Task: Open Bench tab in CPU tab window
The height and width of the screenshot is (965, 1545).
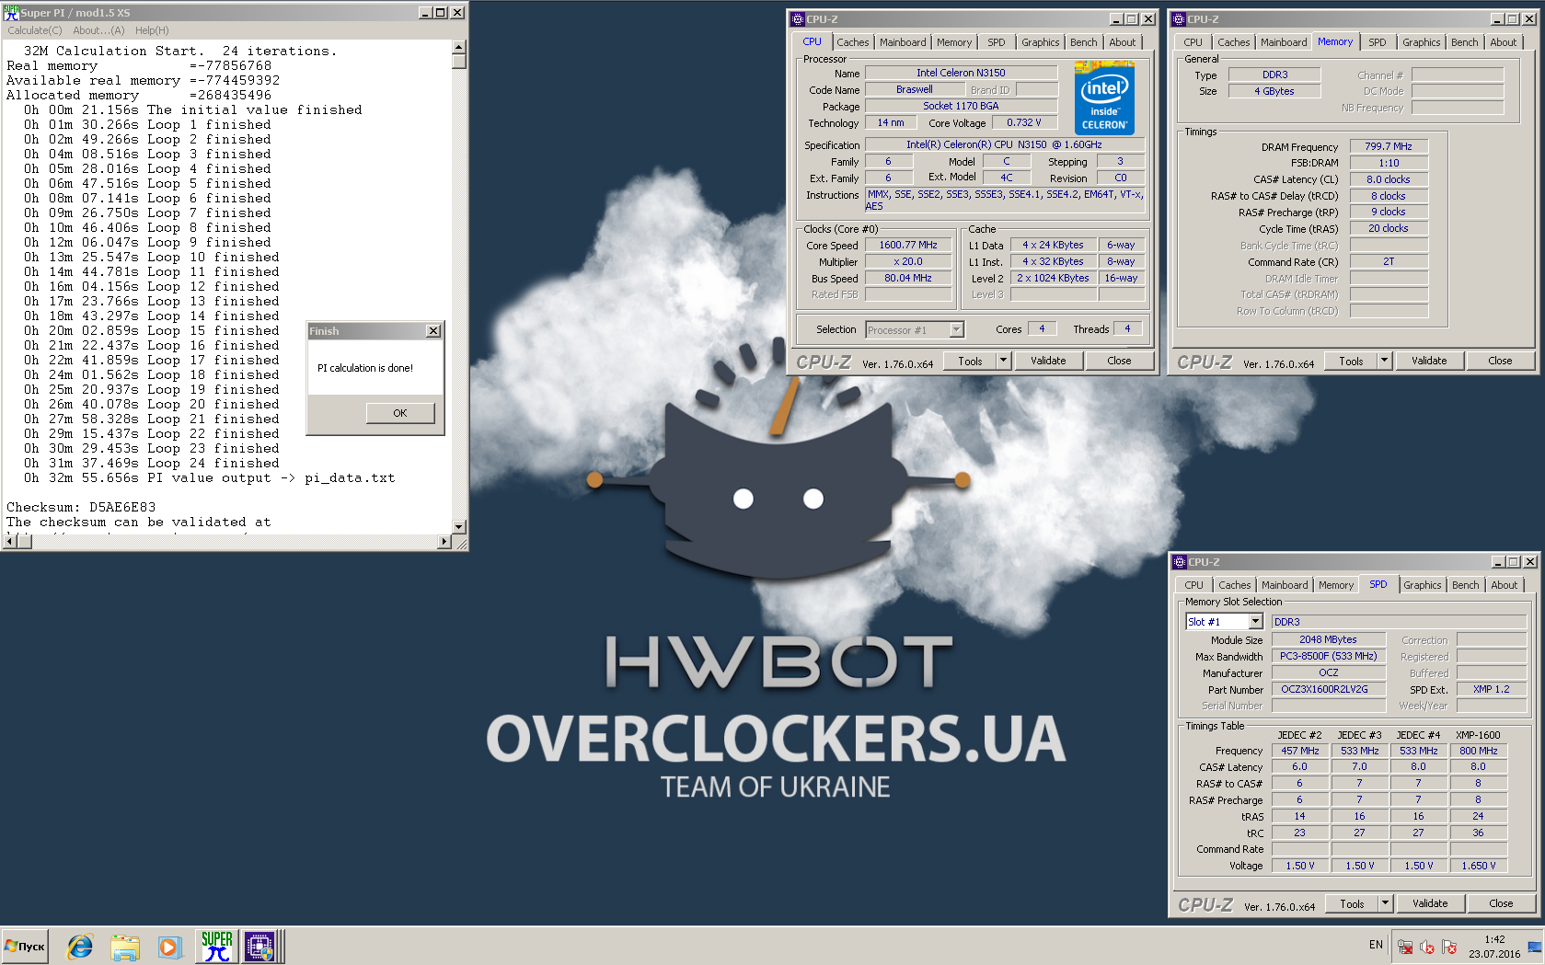Action: 1083,42
